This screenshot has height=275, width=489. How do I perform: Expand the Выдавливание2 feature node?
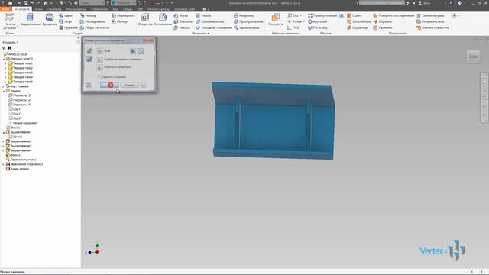[4, 141]
